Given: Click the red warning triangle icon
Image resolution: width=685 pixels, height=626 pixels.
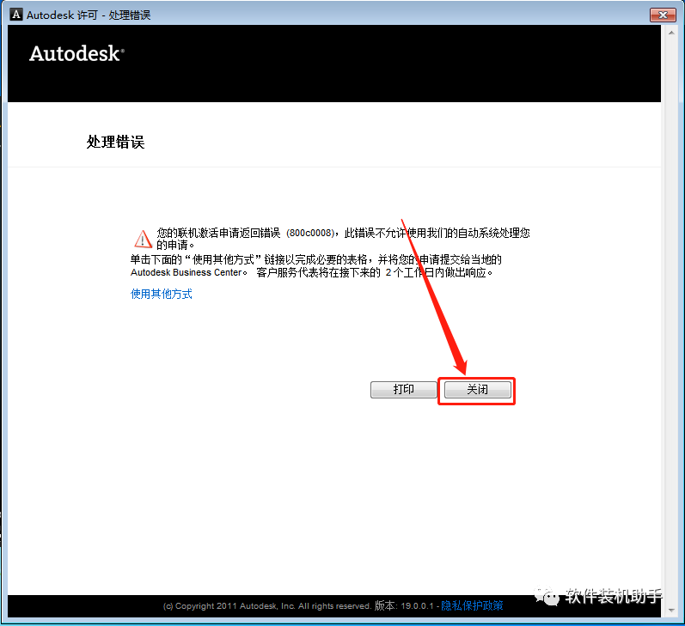Looking at the screenshot, I should pos(143,239).
